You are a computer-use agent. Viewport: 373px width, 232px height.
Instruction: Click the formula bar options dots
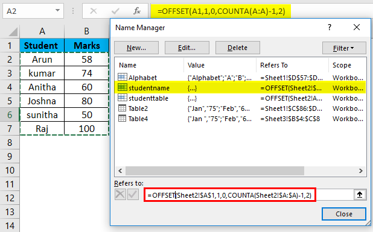[73, 11]
